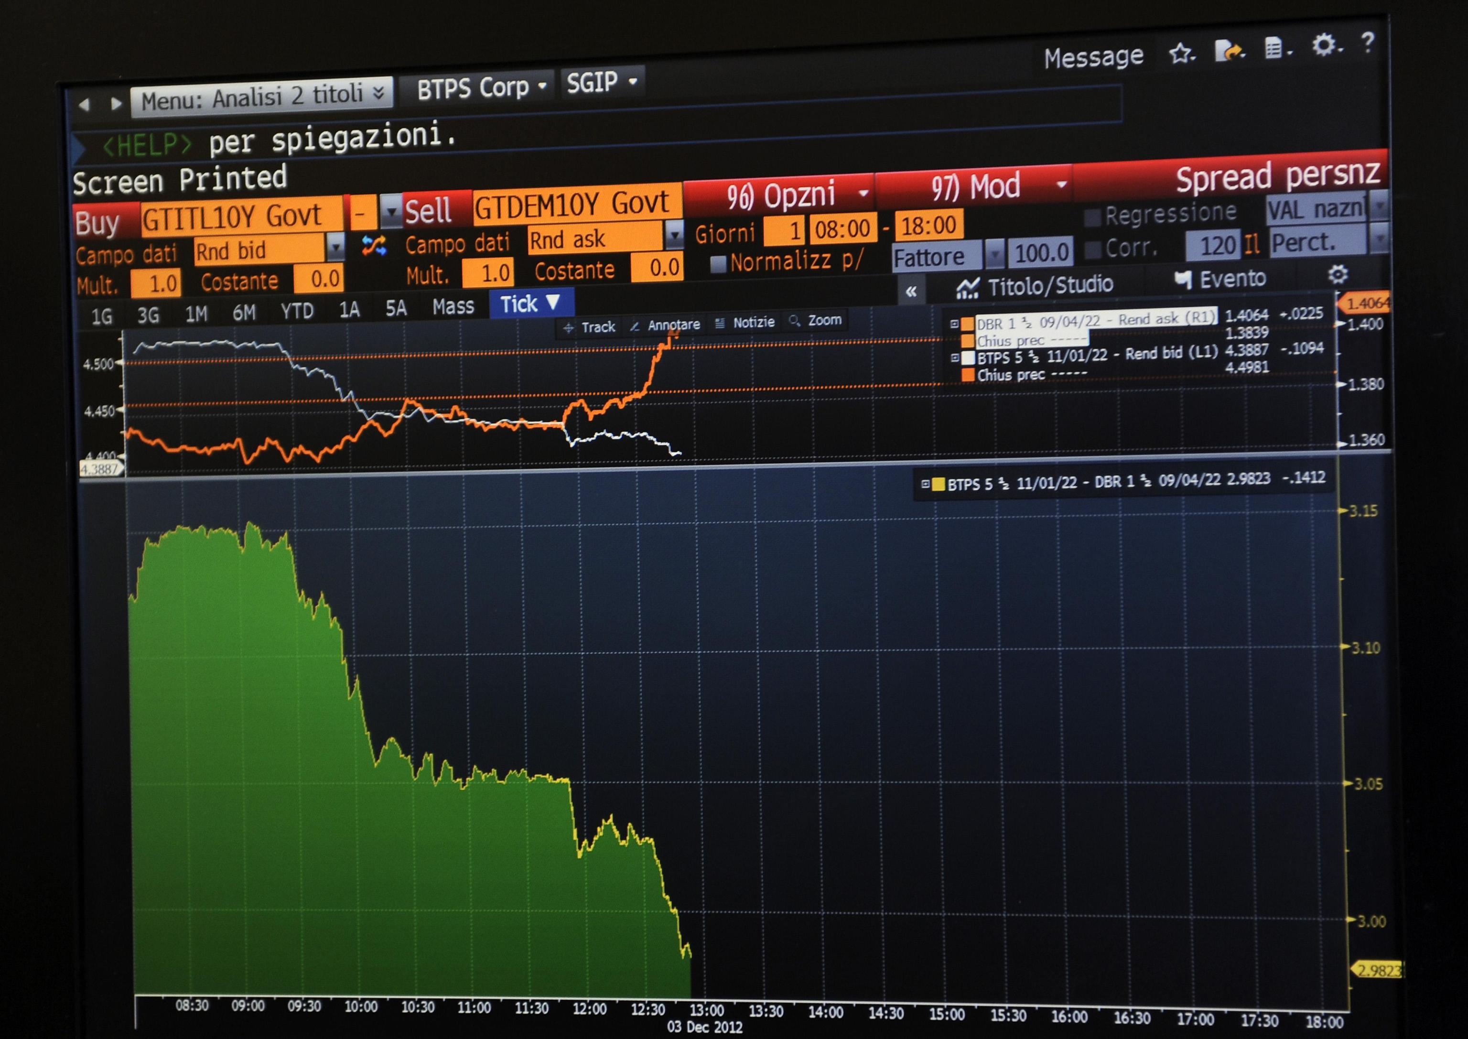Enable the Regressione checkbox
The height and width of the screenshot is (1039, 1468).
coord(1092,217)
